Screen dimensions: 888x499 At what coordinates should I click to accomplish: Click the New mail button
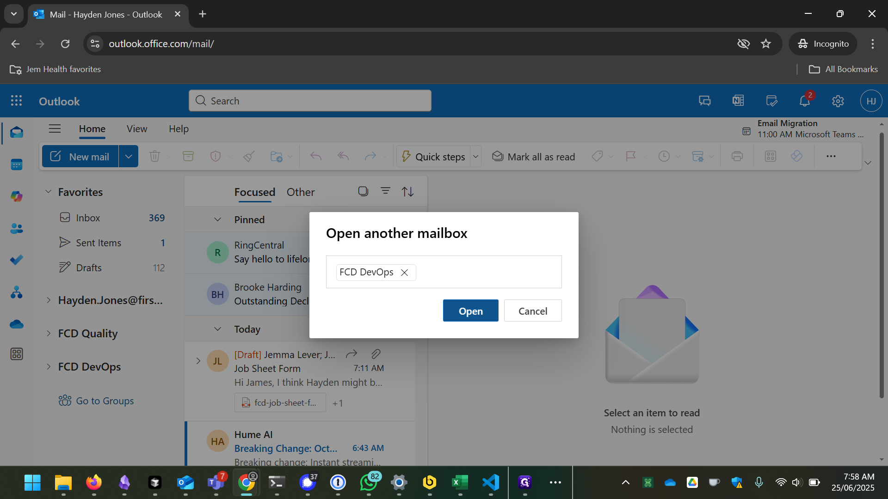[x=80, y=157]
